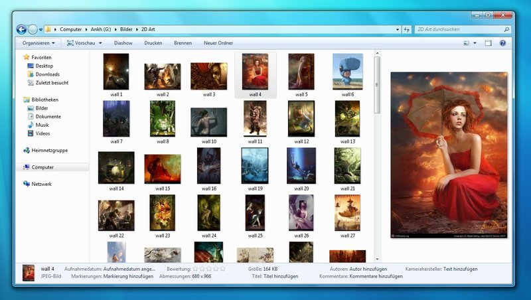This screenshot has width=531, height=300.
Task: Expand the arrow after Ankh (G:) breadcrumb
Action: coord(115,29)
